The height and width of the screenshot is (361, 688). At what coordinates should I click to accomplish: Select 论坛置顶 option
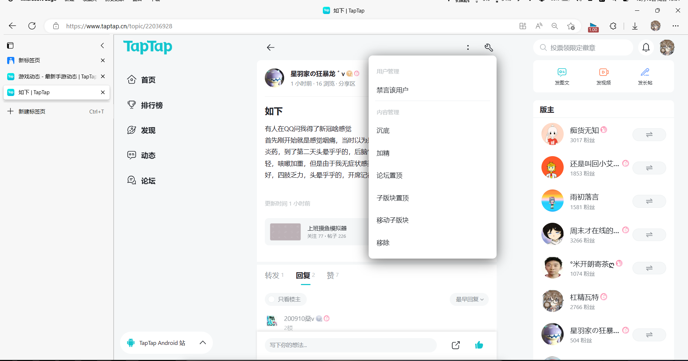click(433, 175)
